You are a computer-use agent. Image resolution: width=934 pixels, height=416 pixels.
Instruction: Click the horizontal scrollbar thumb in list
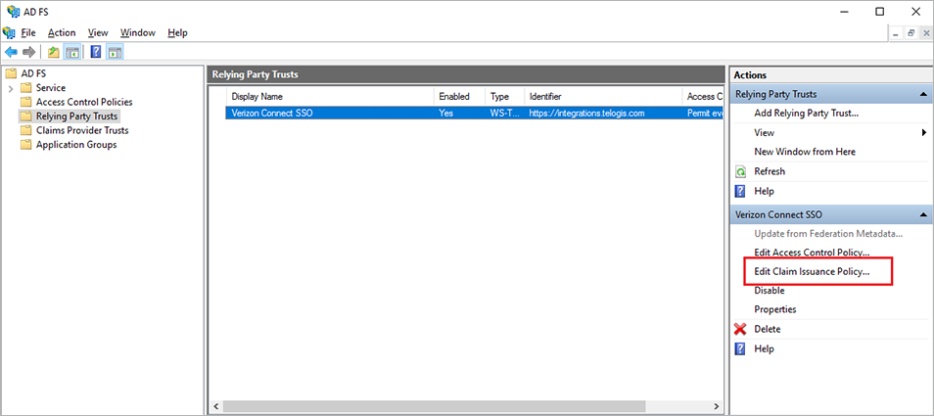(435, 406)
